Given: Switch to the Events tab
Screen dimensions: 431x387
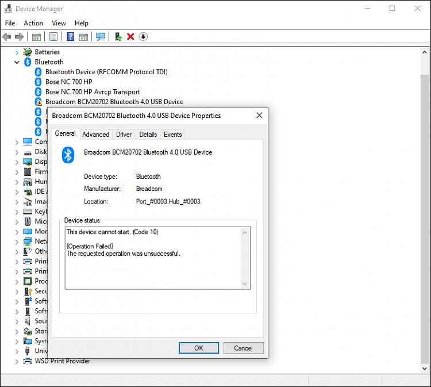Looking at the screenshot, I should point(172,135).
